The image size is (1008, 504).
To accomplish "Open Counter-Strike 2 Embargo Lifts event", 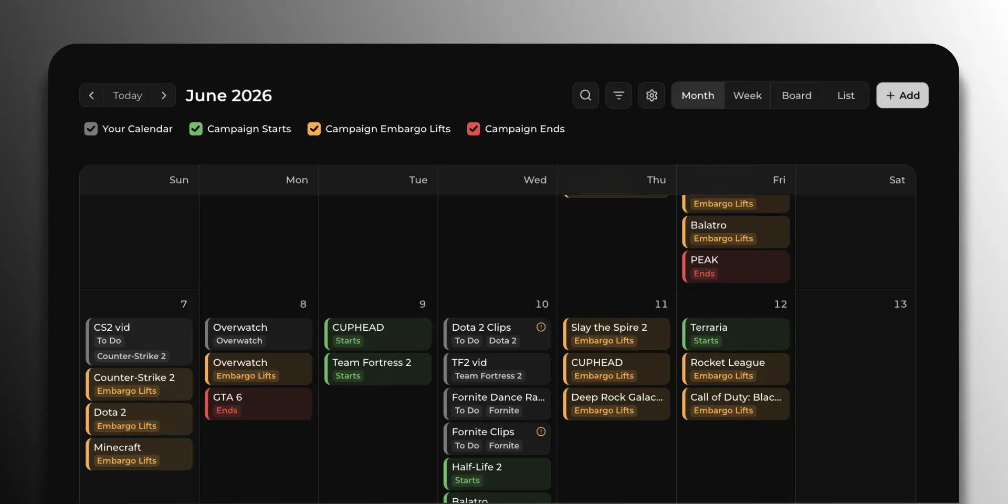I will tap(139, 384).
